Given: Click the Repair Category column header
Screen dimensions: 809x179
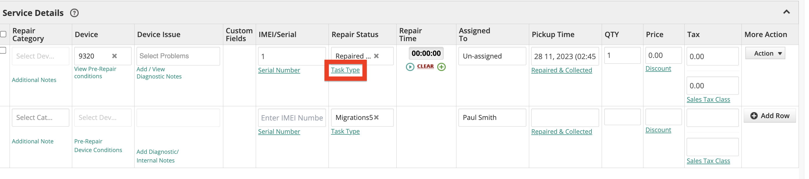Looking at the screenshot, I should 28,34.
